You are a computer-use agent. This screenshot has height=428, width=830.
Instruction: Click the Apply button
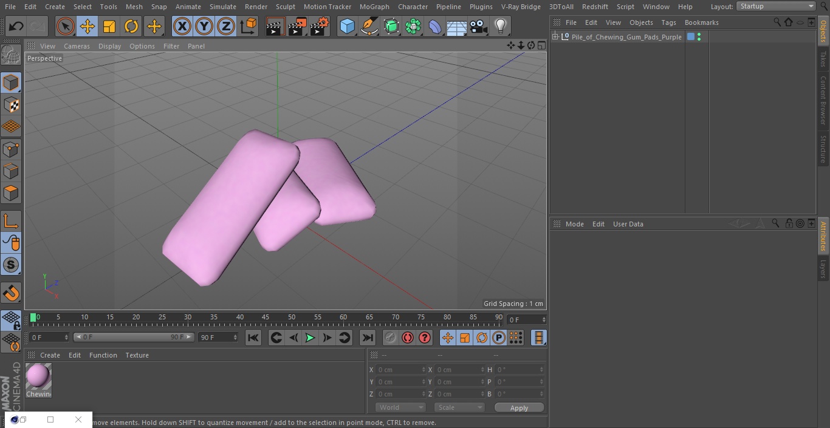pyautogui.click(x=519, y=408)
